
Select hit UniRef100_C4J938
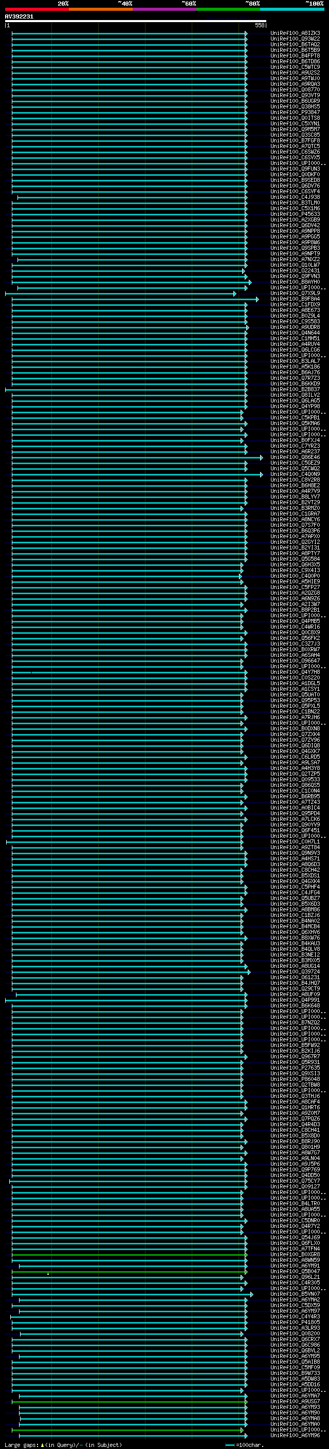point(295,197)
